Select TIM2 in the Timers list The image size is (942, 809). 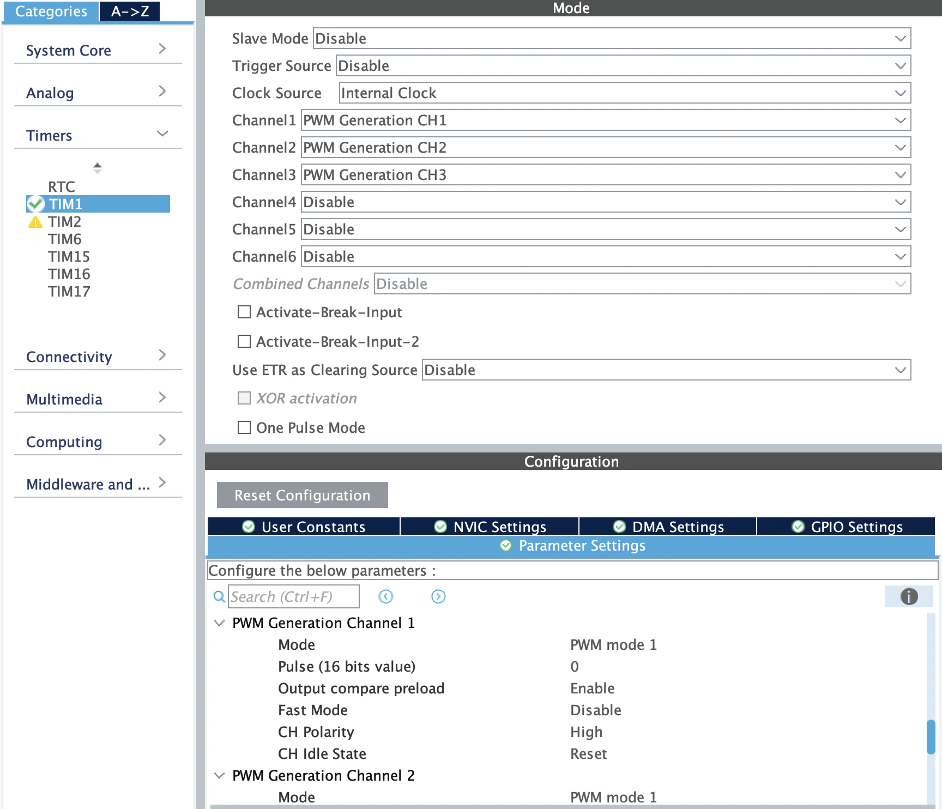64,221
